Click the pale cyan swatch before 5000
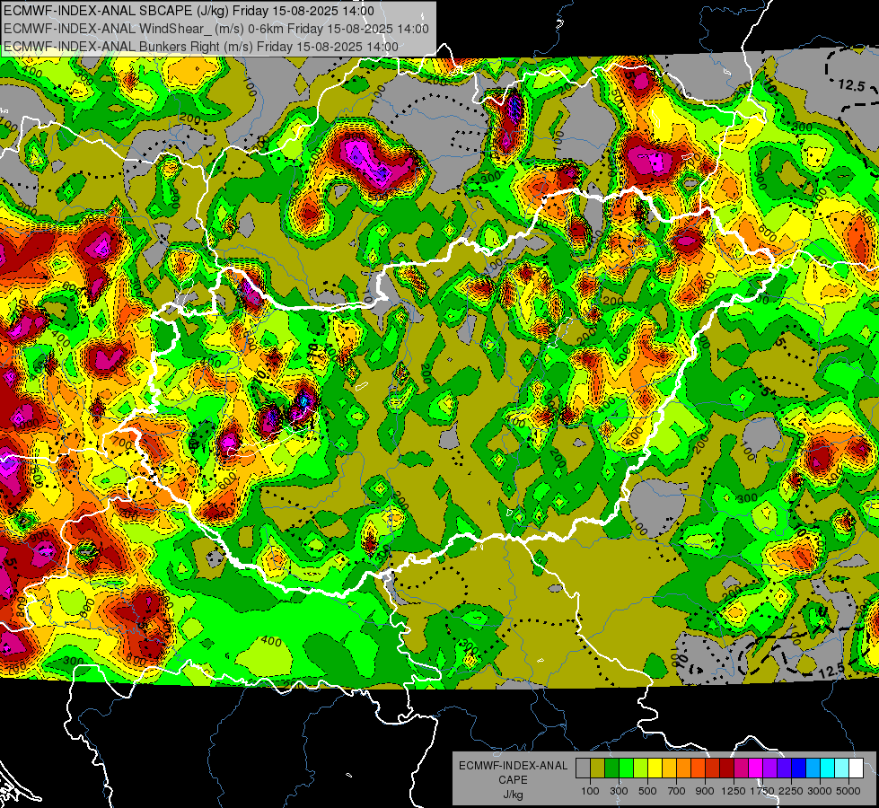This screenshot has width=879, height=808. 842,768
